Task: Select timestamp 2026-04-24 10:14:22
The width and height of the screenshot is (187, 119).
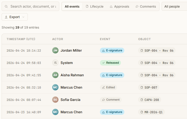Action: pos(24,51)
